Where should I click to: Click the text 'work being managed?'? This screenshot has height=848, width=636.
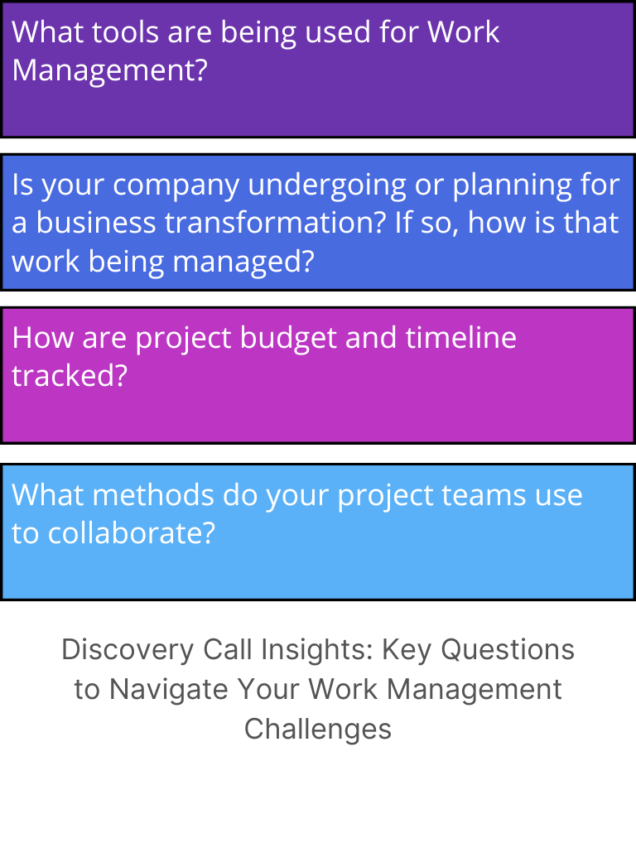(x=163, y=262)
